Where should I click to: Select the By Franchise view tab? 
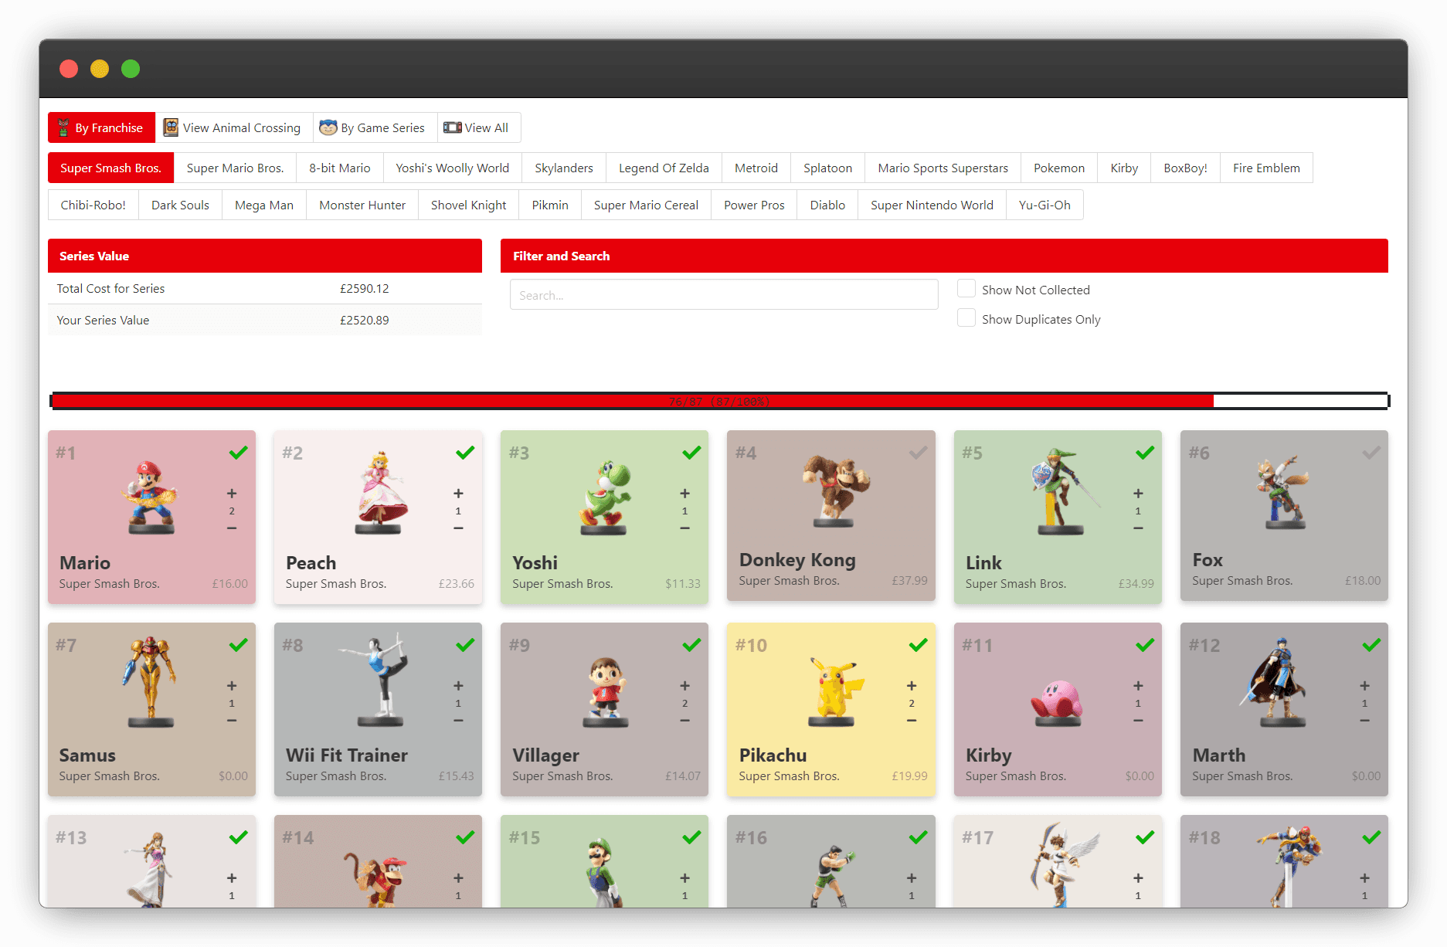click(x=101, y=127)
